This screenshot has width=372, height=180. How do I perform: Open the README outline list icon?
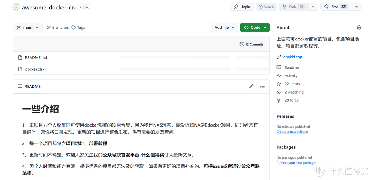point(262,86)
